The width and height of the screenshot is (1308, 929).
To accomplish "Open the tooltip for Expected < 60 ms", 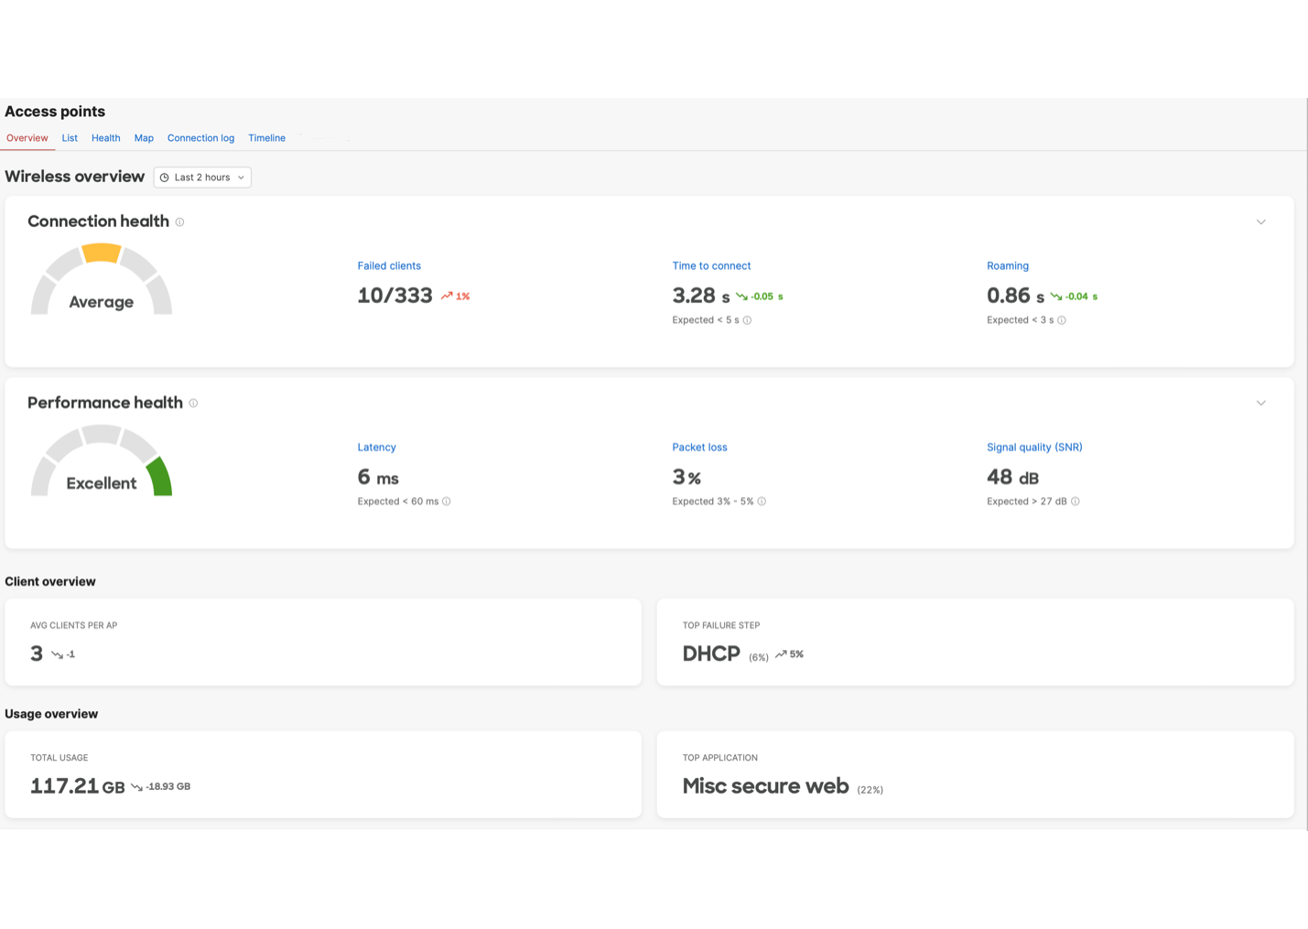I will tap(446, 502).
